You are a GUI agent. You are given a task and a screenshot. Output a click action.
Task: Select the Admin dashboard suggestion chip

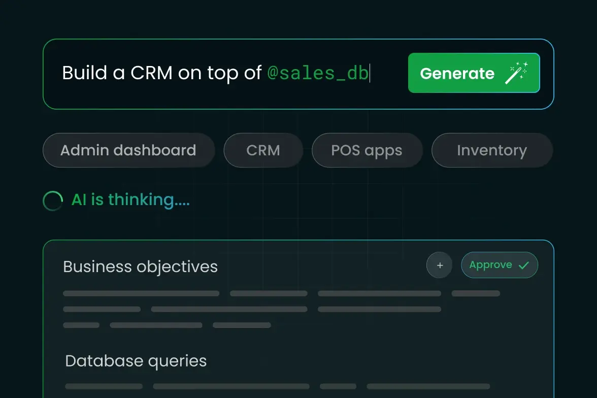[x=128, y=150]
